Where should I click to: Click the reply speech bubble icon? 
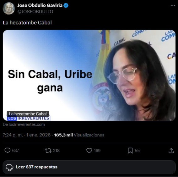8,151
